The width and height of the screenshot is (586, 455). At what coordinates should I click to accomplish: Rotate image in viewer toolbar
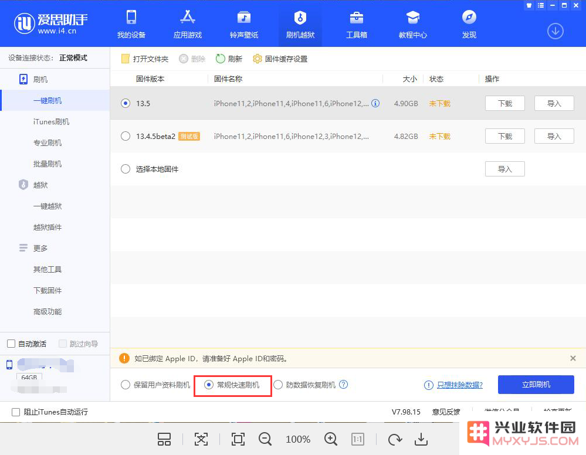tap(395, 439)
